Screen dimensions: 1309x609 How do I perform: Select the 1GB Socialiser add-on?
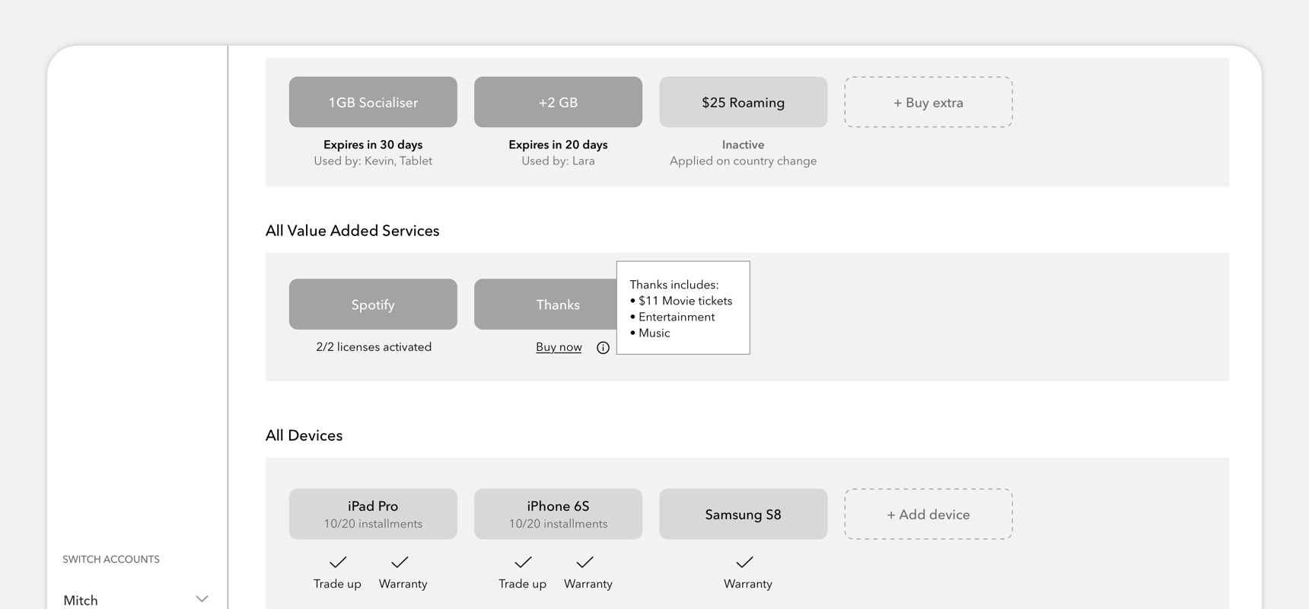[x=373, y=102]
